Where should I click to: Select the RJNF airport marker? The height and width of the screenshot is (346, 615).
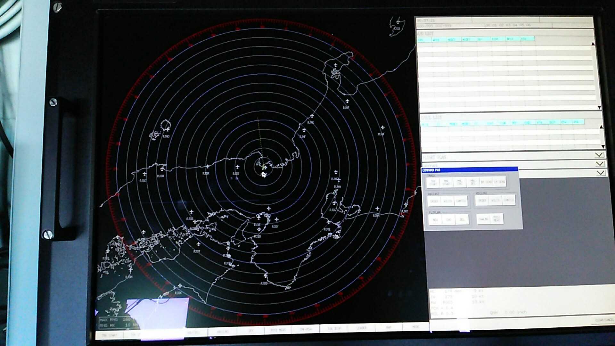[304, 130]
